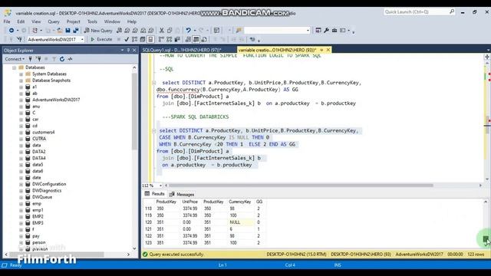Open Activity Monitor from Object Explorer toolbar
Screen dimensions: 491x276
[70, 59]
